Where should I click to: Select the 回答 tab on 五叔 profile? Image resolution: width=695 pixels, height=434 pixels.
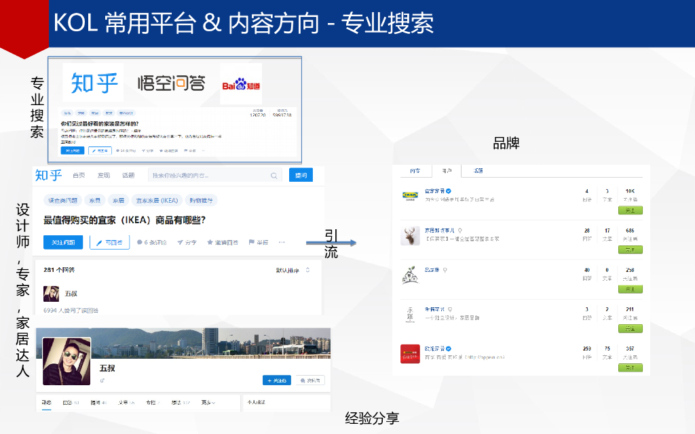69,402
